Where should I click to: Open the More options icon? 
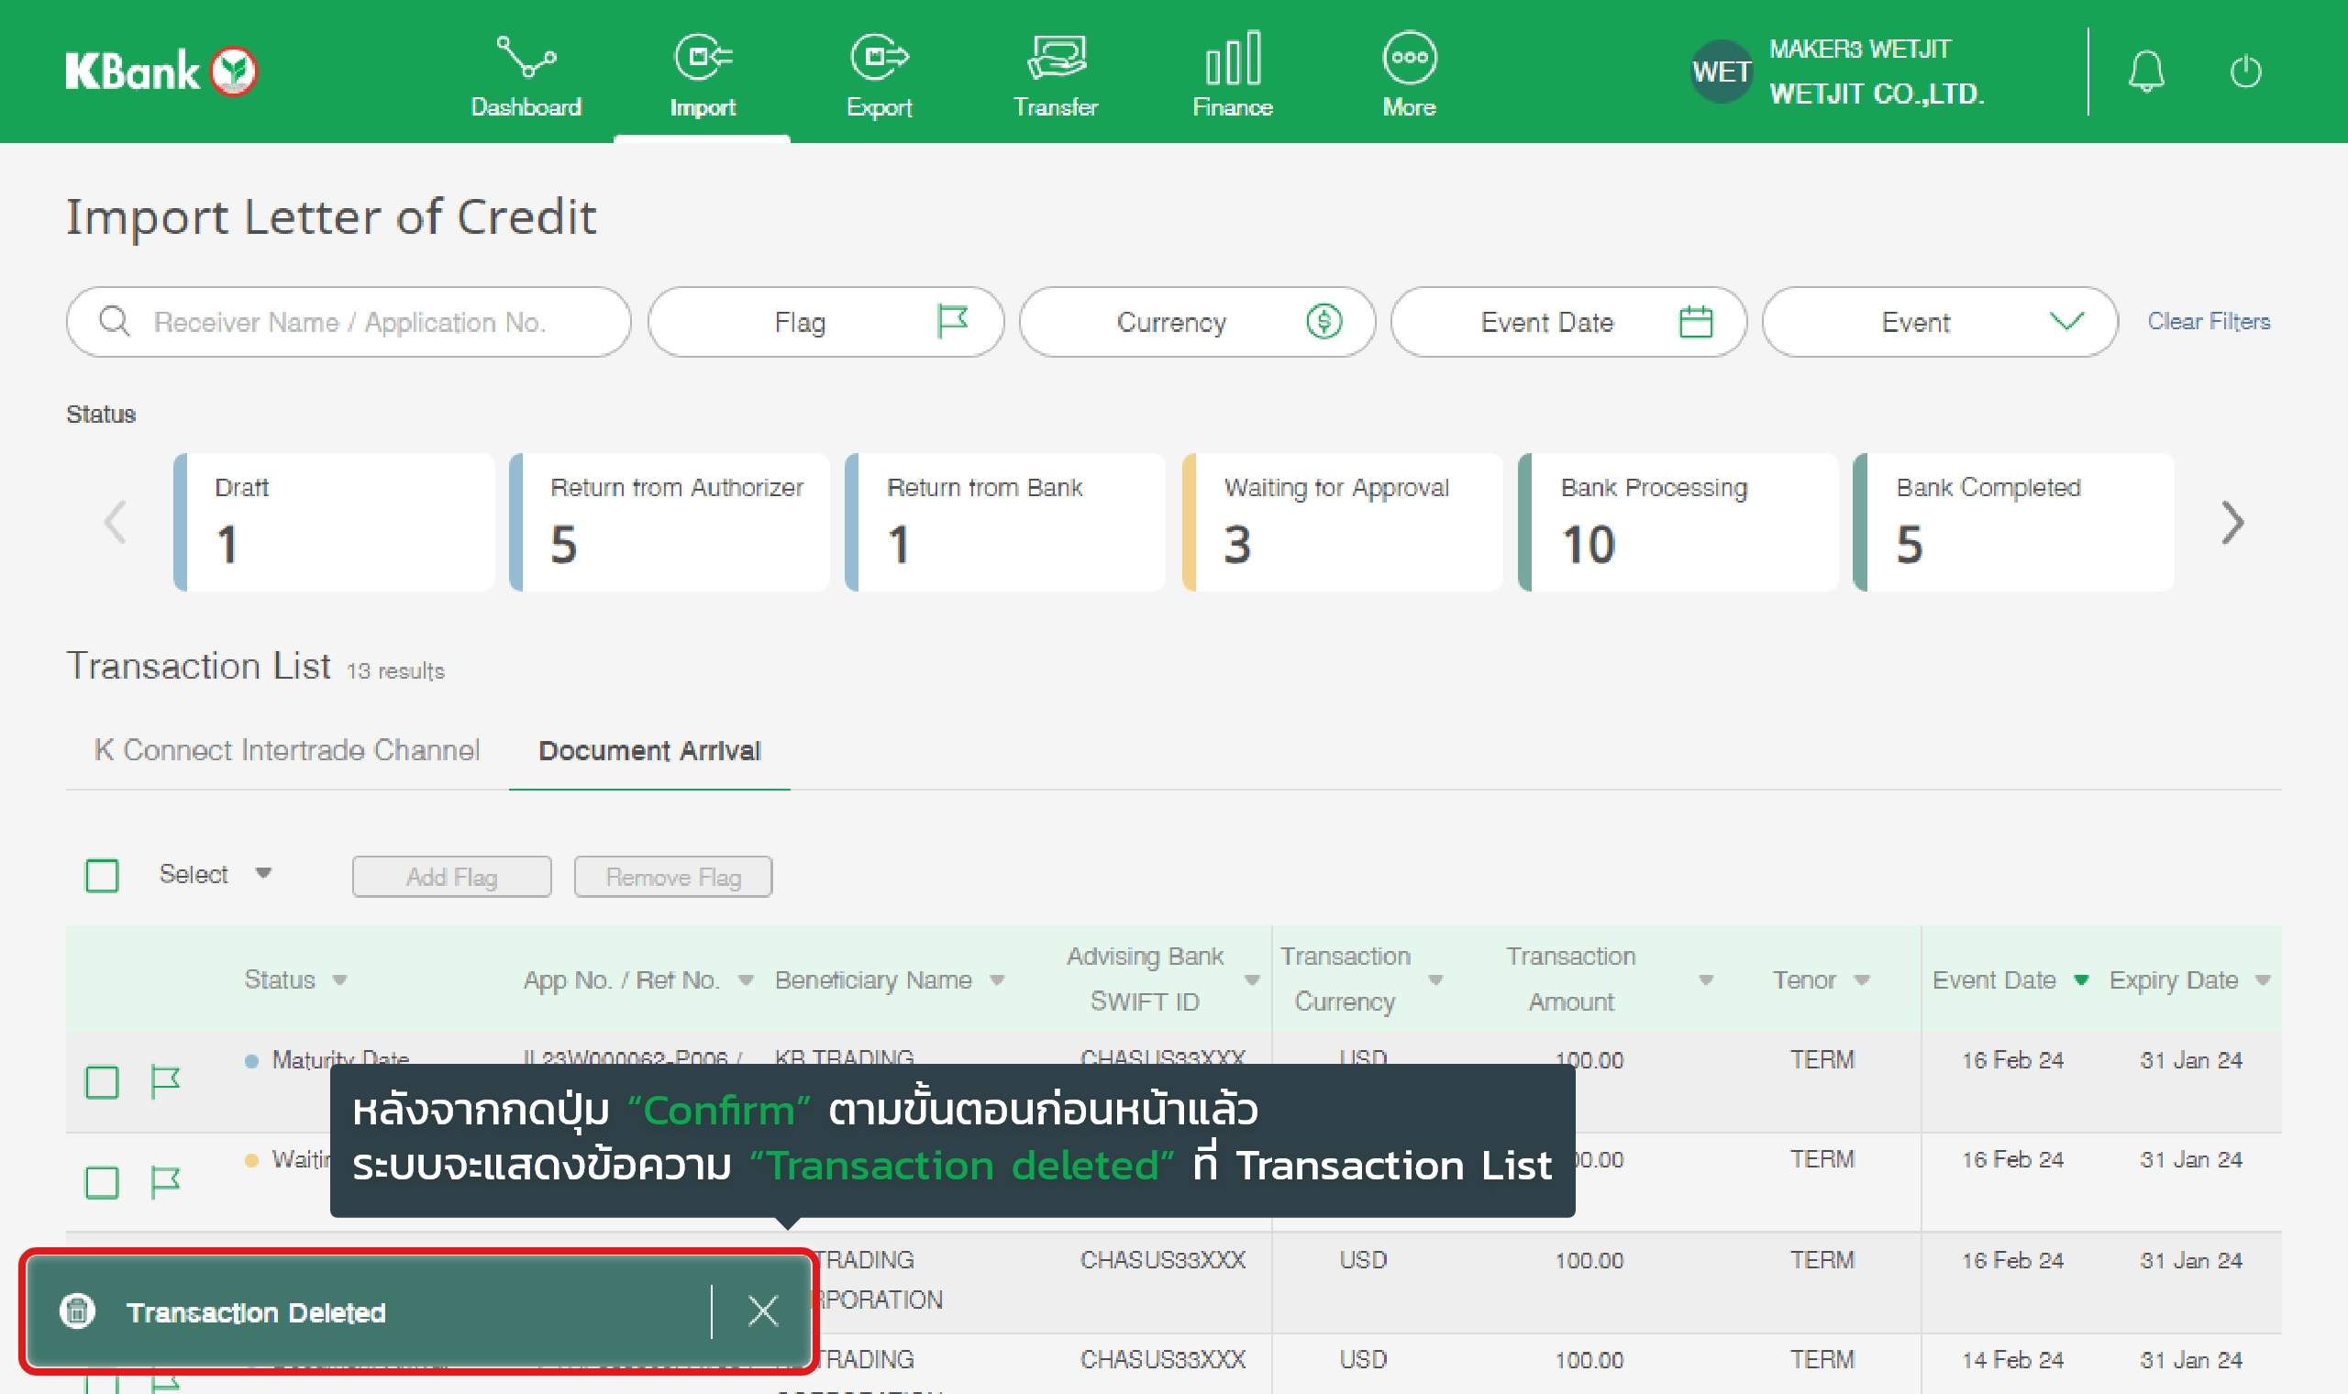click(1409, 60)
